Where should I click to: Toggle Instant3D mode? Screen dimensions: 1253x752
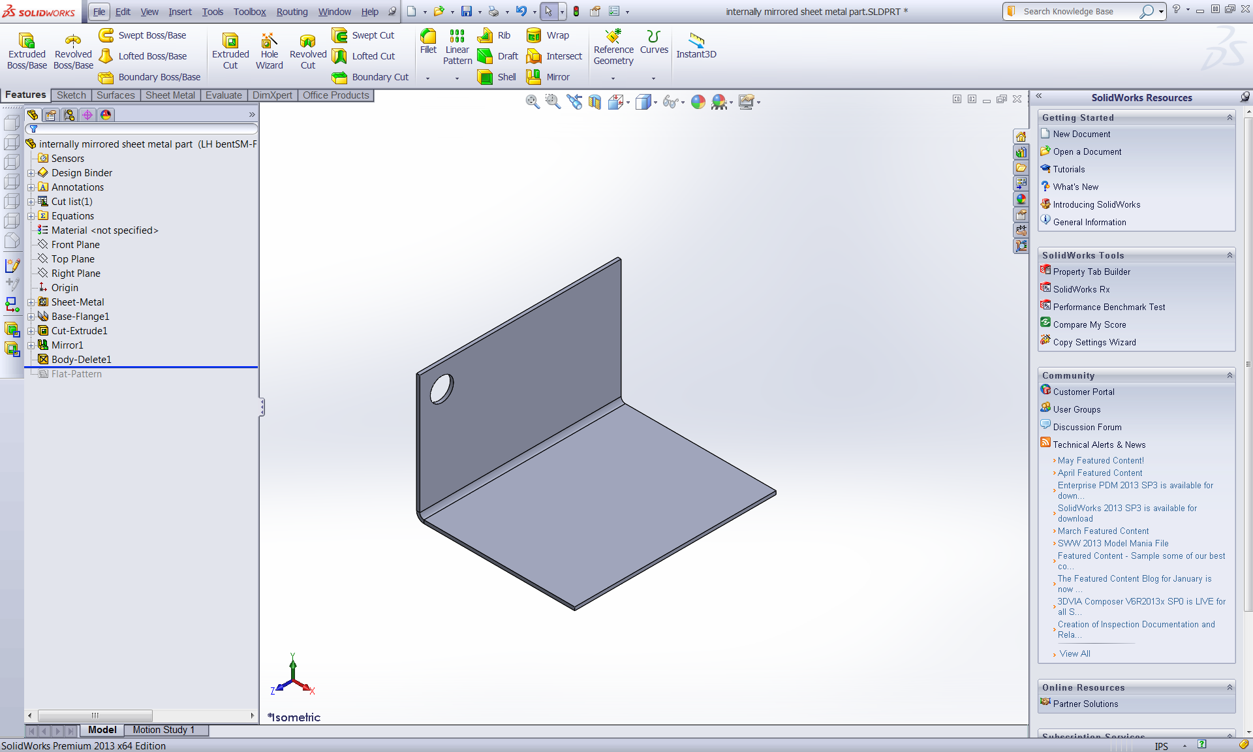(x=696, y=46)
